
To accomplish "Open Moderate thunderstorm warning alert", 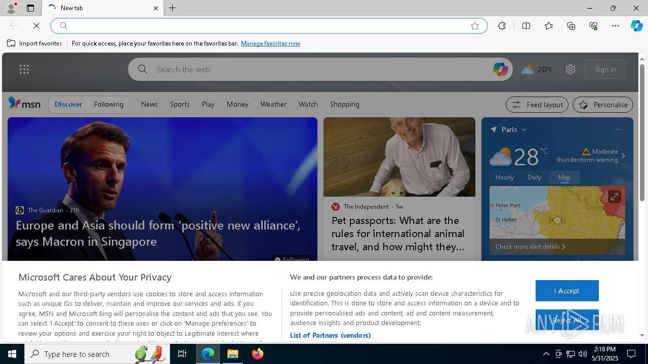I will 590,156.
